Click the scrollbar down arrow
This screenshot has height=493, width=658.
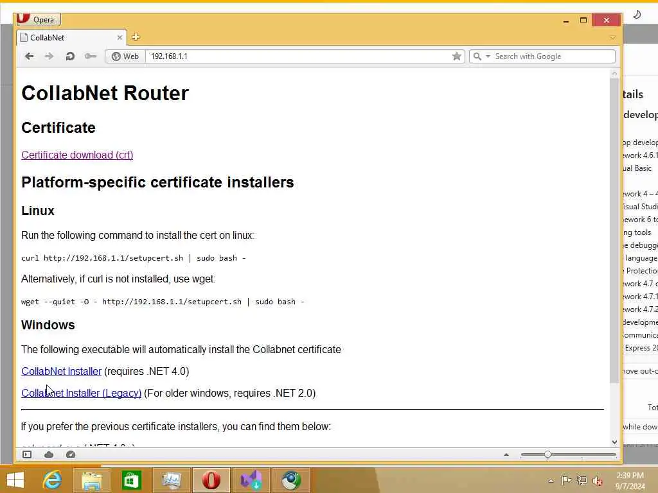tap(614, 442)
